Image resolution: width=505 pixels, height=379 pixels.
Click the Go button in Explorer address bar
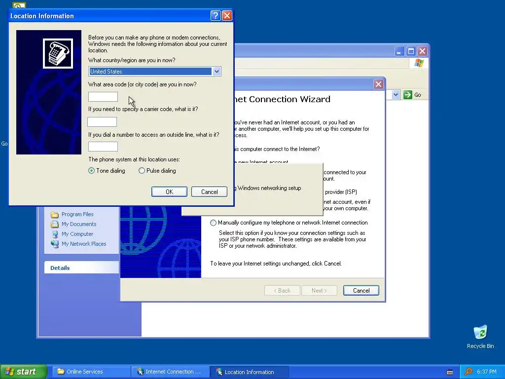(413, 95)
